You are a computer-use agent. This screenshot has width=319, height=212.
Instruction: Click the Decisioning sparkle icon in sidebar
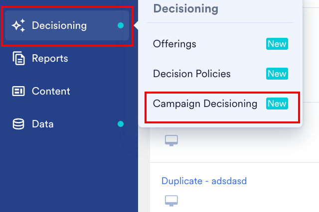(19, 25)
